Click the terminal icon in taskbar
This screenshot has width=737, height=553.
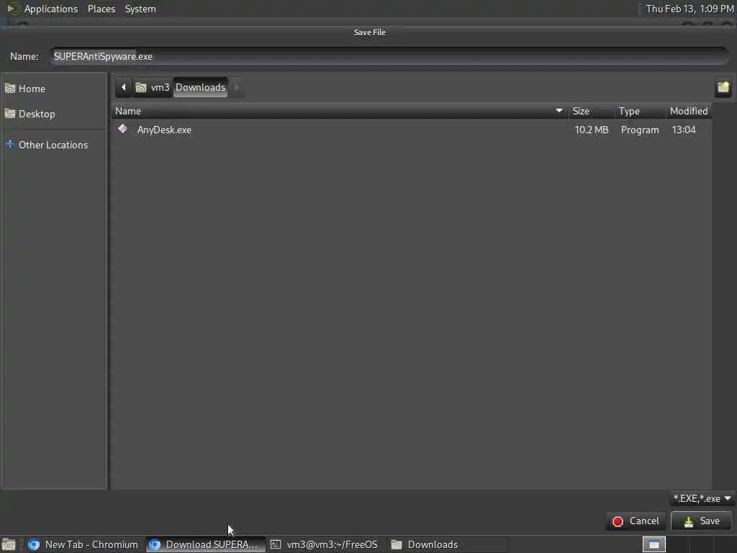click(x=276, y=544)
